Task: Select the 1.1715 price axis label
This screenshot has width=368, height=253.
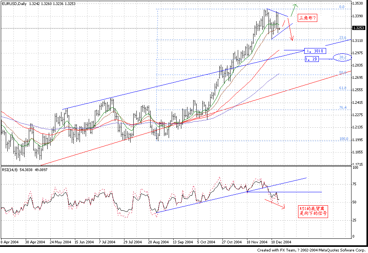Action: (x=358, y=165)
